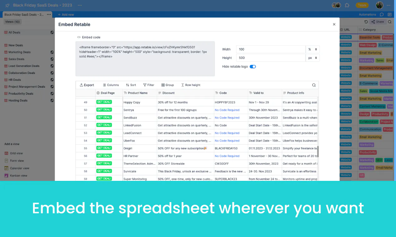Click the globe icon beside Productivity Deals

52,93
